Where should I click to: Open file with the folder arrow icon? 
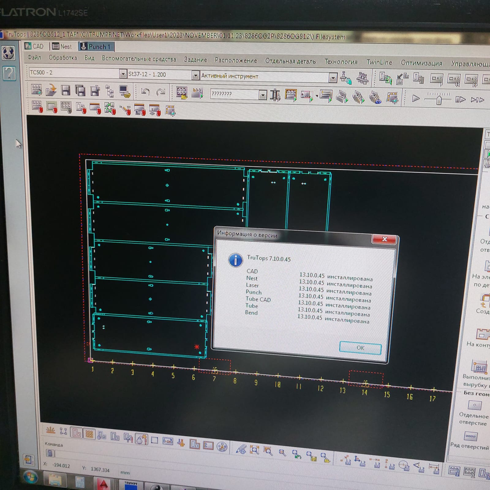pyautogui.click(x=51, y=90)
